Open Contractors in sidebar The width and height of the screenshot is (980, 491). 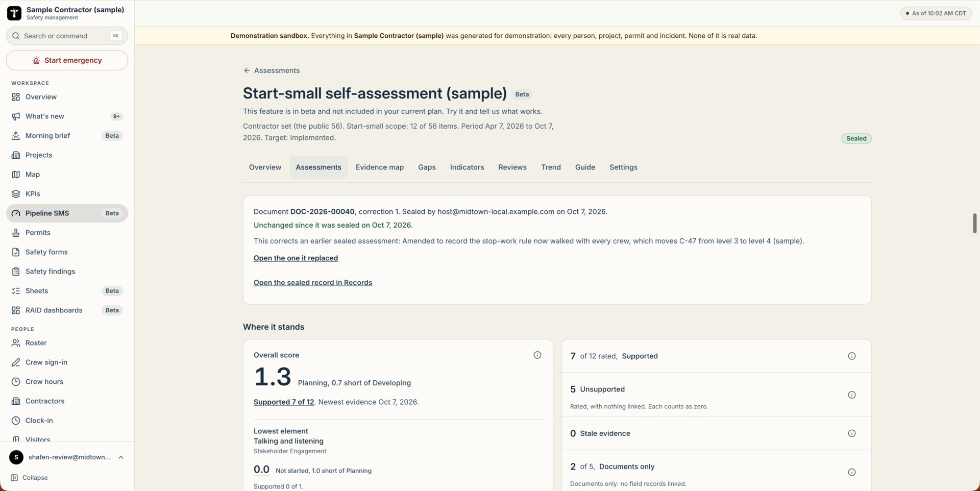click(67, 401)
